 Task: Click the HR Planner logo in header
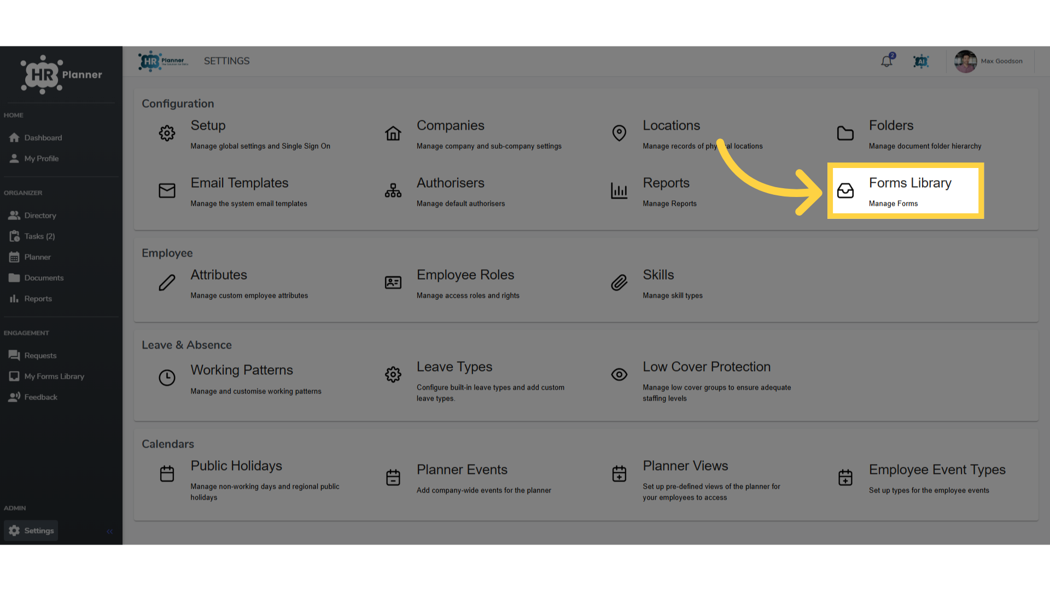coord(163,61)
